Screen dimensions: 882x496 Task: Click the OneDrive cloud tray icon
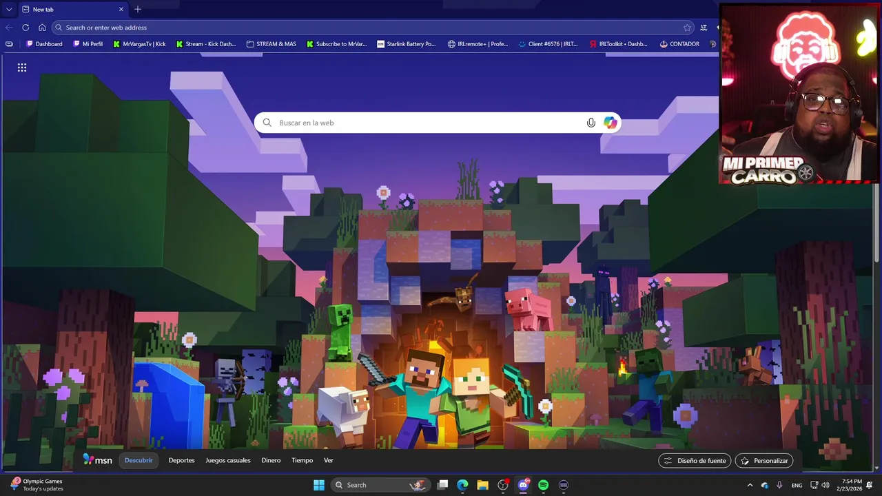(765, 485)
